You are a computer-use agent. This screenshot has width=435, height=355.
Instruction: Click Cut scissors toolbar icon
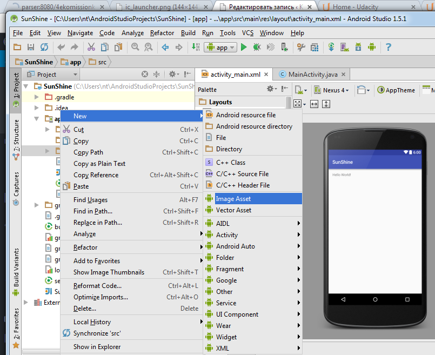click(91, 47)
